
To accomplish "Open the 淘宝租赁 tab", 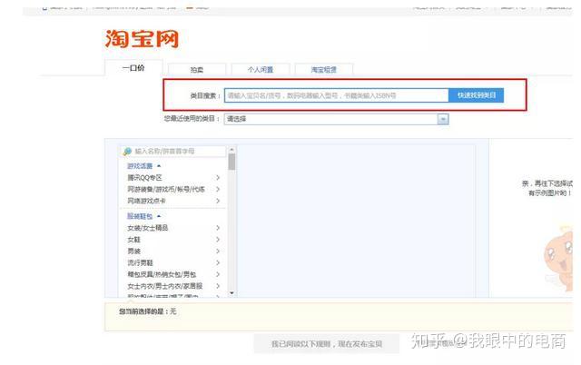I will tap(324, 70).
